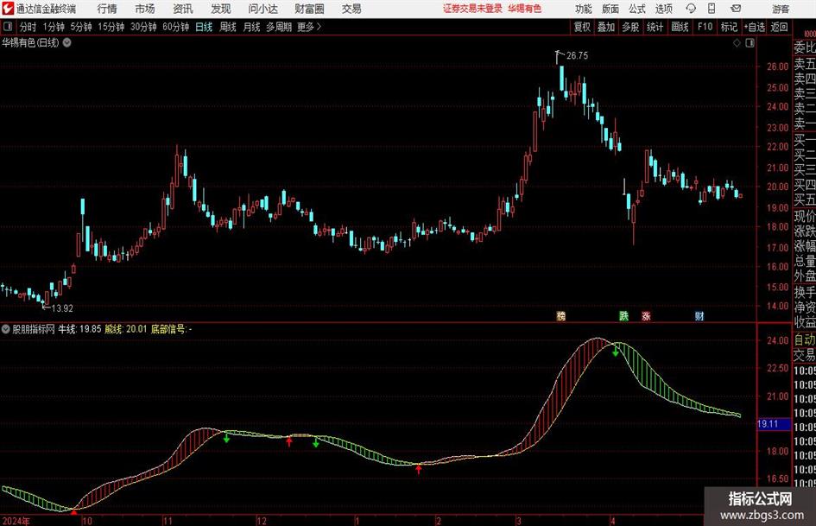Image resolution: width=816 pixels, height=526 pixels.
Task: Add stock with +自选 button
Action: click(755, 27)
